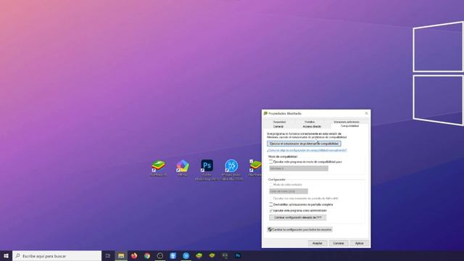Switch to the Versiones anteriores tab
464x261 pixels.
(347, 122)
